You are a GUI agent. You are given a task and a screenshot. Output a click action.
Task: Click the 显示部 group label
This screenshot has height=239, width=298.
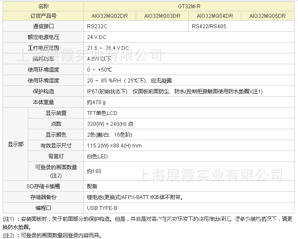click(16, 144)
